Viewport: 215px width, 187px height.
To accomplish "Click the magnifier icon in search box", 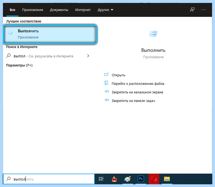I will [x=9, y=179].
